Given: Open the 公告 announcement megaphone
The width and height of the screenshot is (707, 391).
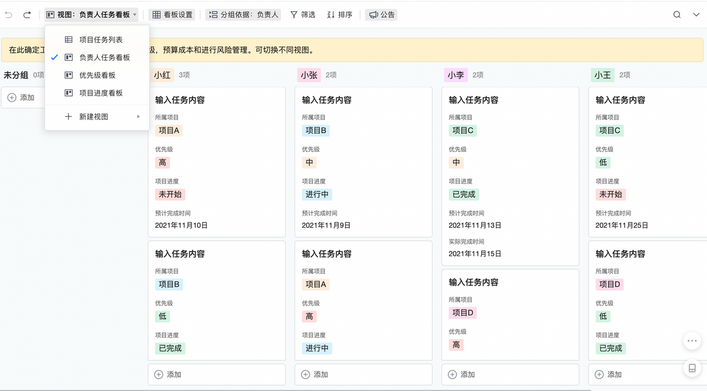Looking at the screenshot, I should tap(381, 15).
